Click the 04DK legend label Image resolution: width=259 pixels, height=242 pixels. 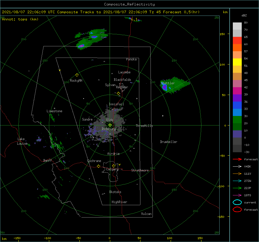coord(247,167)
